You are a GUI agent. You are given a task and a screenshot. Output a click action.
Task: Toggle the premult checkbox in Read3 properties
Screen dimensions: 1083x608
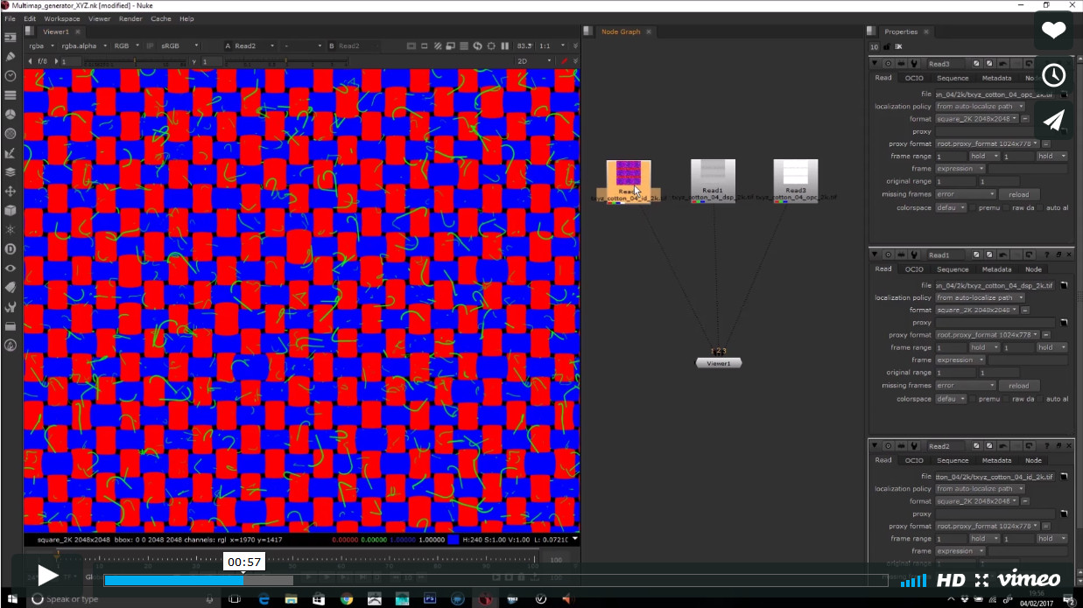point(974,207)
